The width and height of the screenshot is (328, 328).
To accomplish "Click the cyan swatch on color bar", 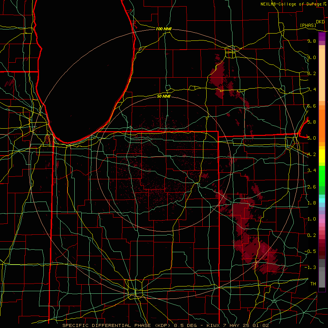I will click(322, 200).
